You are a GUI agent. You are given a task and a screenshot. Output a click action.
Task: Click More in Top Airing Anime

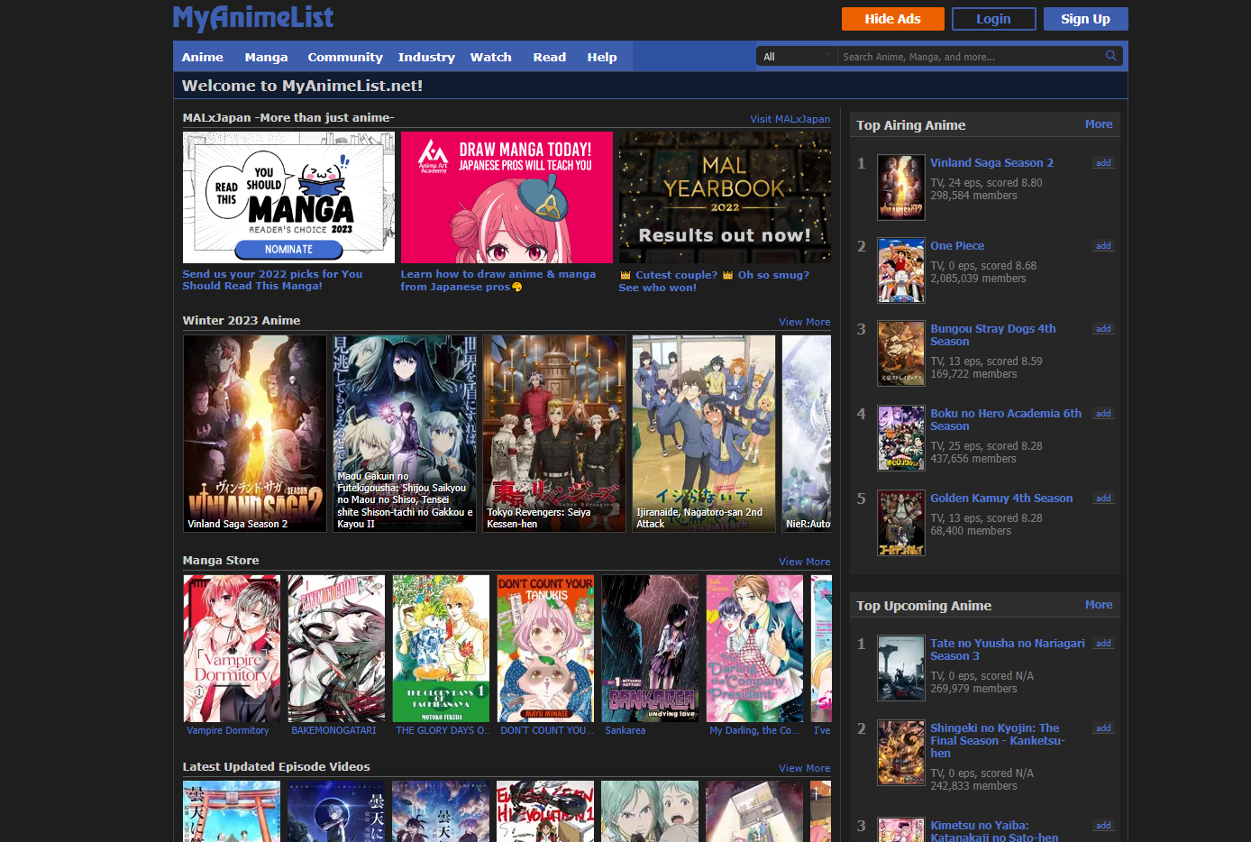coord(1098,124)
